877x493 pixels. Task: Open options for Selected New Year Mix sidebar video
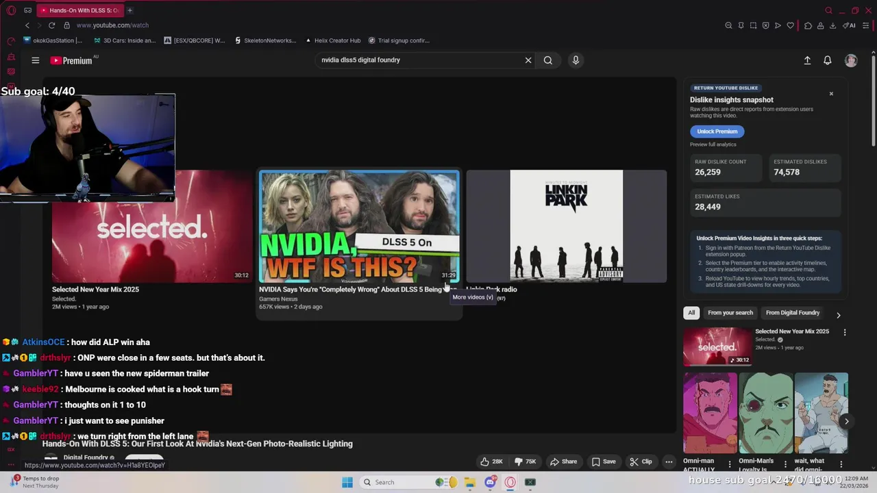(845, 333)
